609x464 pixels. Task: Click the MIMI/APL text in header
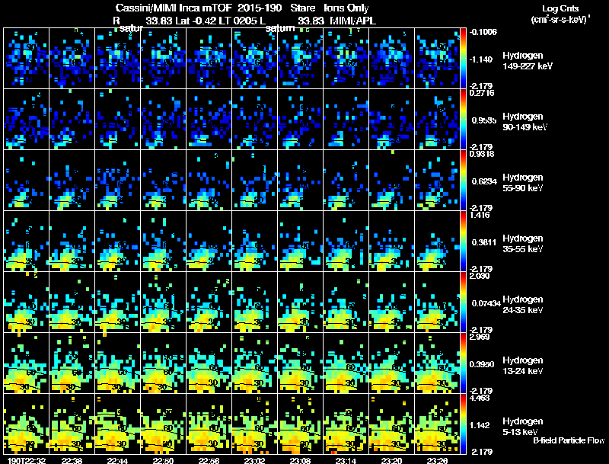(352, 21)
